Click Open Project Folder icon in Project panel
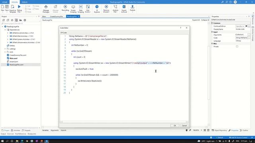The width and height of the screenshot is (255, 143). pos(20,20)
